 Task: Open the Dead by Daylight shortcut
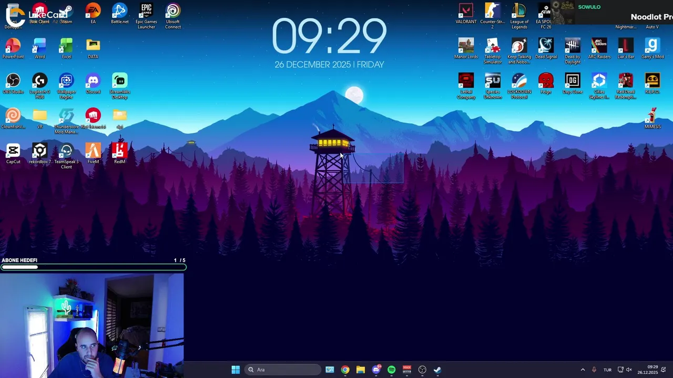tap(573, 51)
